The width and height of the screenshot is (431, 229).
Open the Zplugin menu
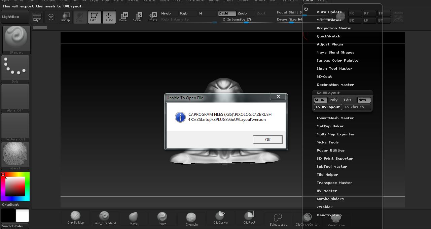308,1
